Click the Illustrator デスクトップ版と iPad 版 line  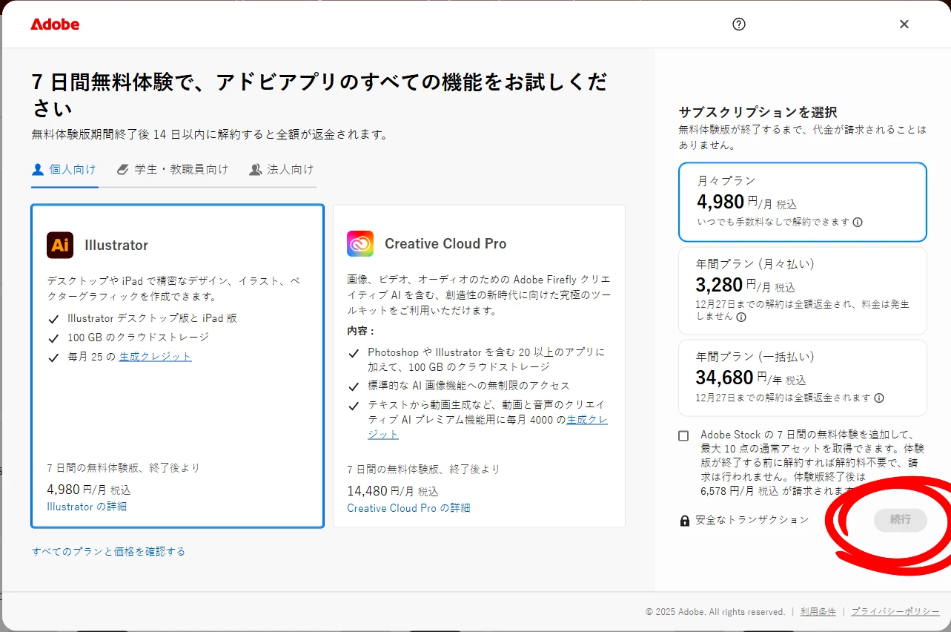tap(152, 318)
